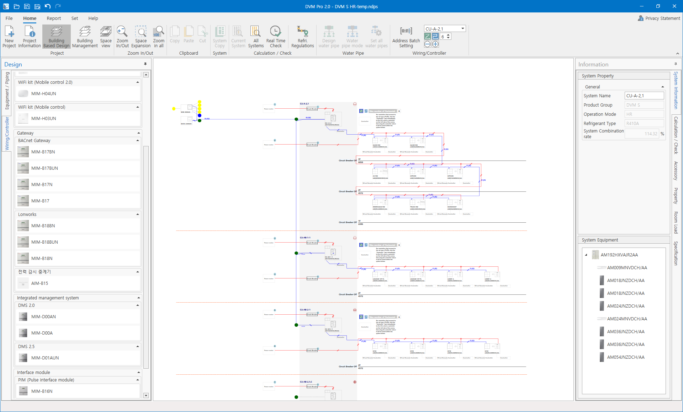Collapse the AM192HXVAJR2AA tree node
This screenshot has width=683, height=412.
[x=586, y=255]
